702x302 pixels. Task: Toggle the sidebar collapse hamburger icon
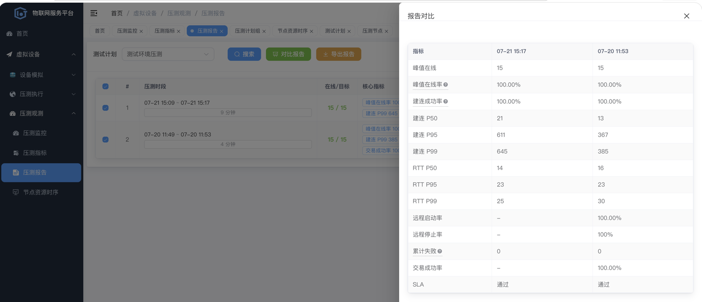[x=94, y=13]
